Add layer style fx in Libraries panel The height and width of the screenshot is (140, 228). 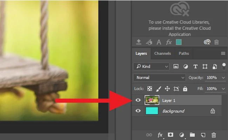pos(169,42)
